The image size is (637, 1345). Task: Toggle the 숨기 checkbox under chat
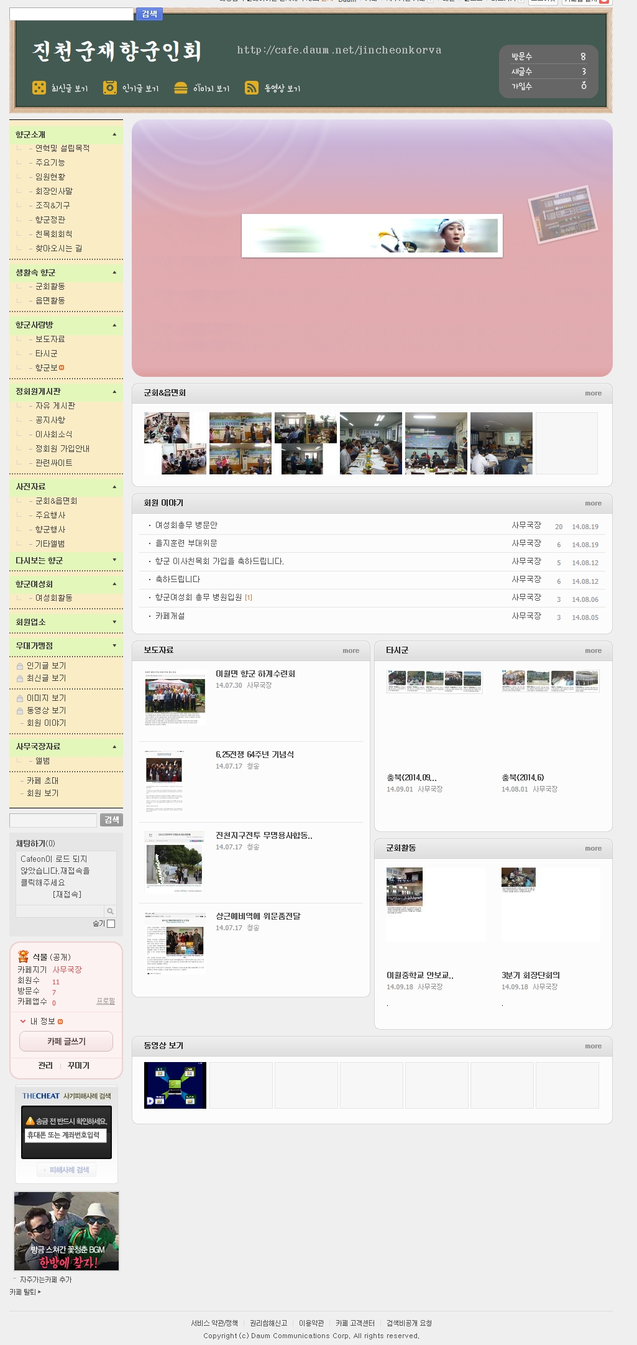[111, 923]
